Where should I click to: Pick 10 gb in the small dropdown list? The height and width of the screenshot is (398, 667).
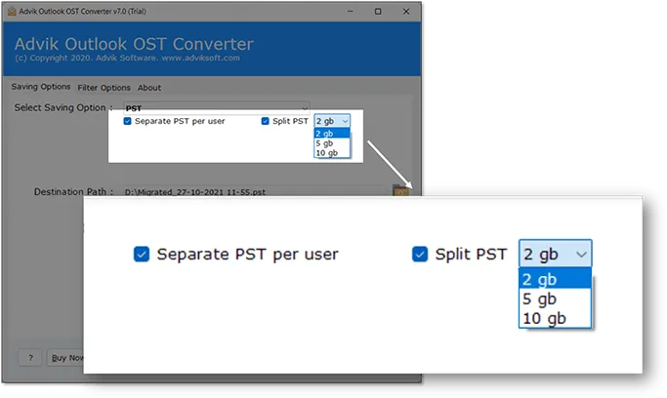coord(332,153)
